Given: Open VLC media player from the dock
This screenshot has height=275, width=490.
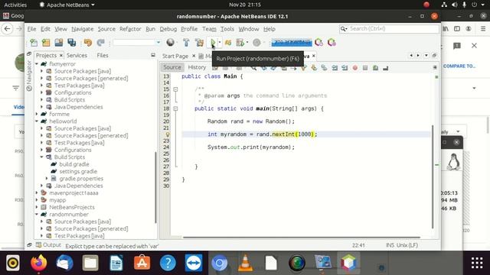Looking at the screenshot, I should [x=245, y=263].
